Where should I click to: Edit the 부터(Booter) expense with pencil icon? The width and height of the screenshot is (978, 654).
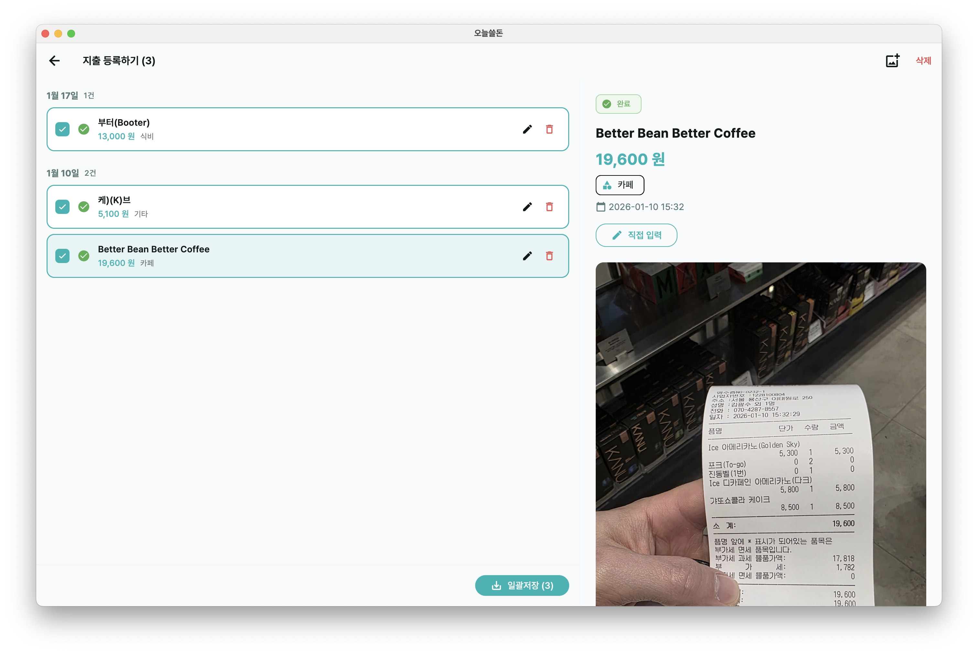point(527,129)
